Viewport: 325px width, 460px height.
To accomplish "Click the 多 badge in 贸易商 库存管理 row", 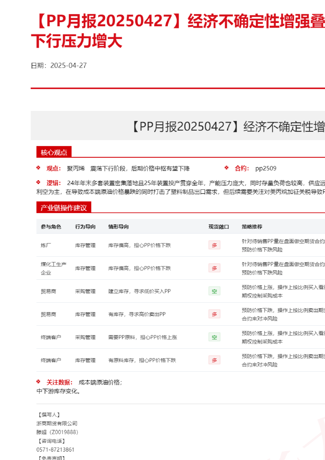I will point(214,314).
